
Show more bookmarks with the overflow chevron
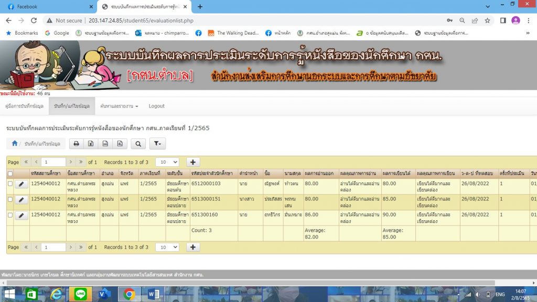pyautogui.click(x=528, y=33)
